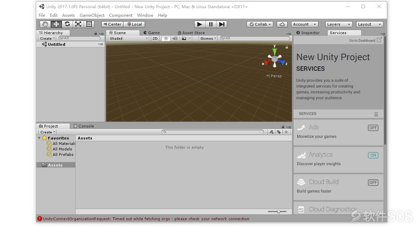Open the Collab dropdown

[260, 24]
